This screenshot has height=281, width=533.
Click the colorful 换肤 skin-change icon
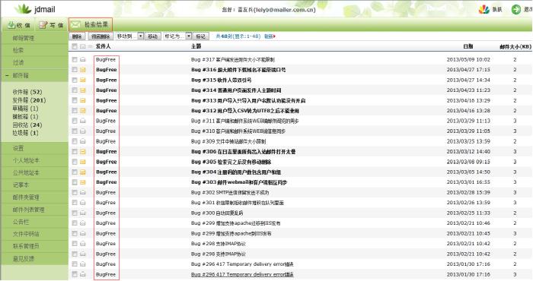point(484,9)
